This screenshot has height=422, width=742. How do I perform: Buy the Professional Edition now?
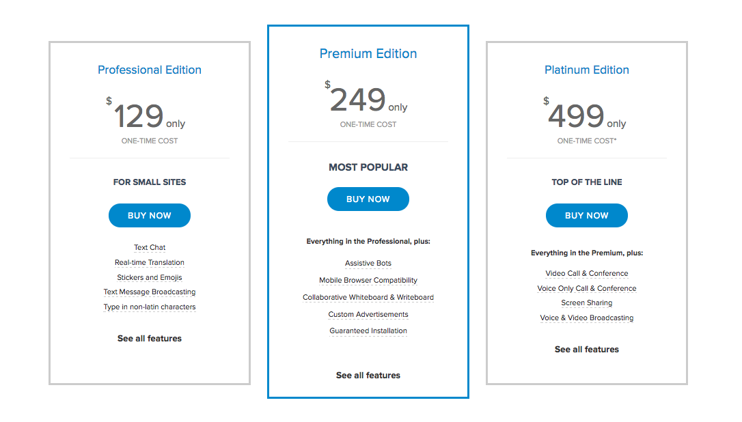coord(150,215)
